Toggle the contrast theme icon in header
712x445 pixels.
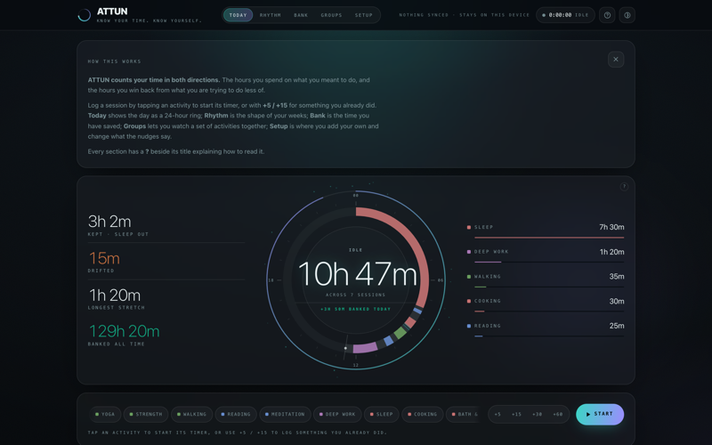pyautogui.click(x=627, y=15)
